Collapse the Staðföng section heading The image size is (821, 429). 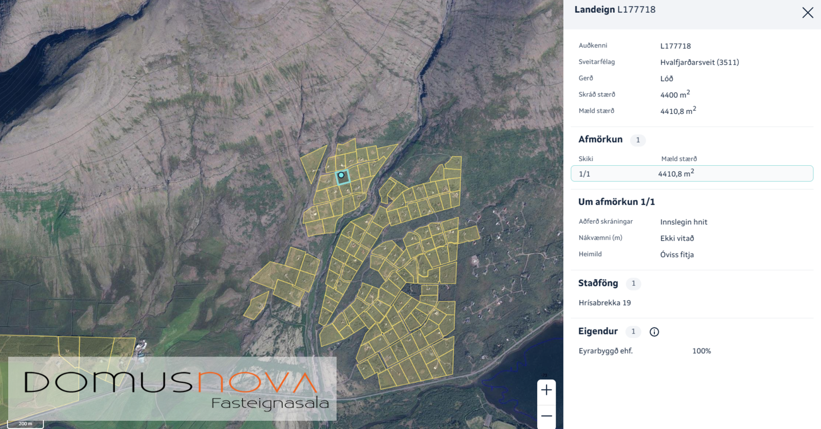click(x=598, y=283)
